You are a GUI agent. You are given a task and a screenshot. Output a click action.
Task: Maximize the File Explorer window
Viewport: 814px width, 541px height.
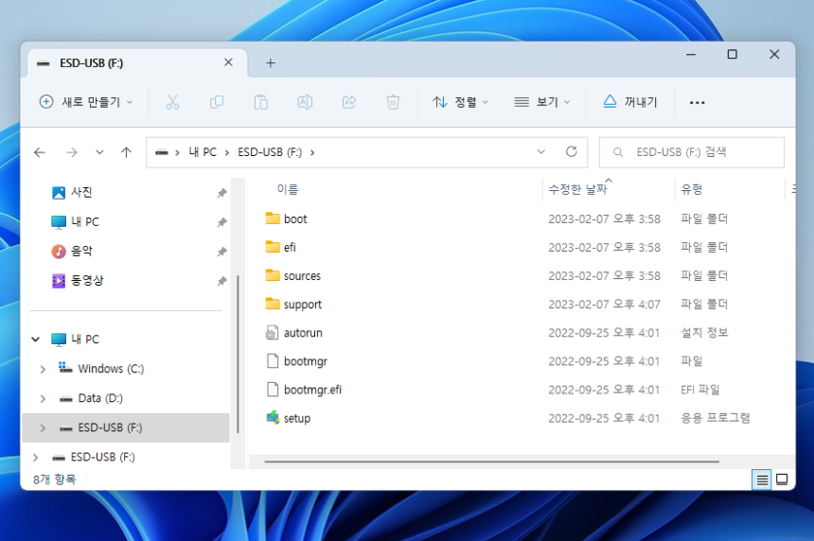click(732, 55)
